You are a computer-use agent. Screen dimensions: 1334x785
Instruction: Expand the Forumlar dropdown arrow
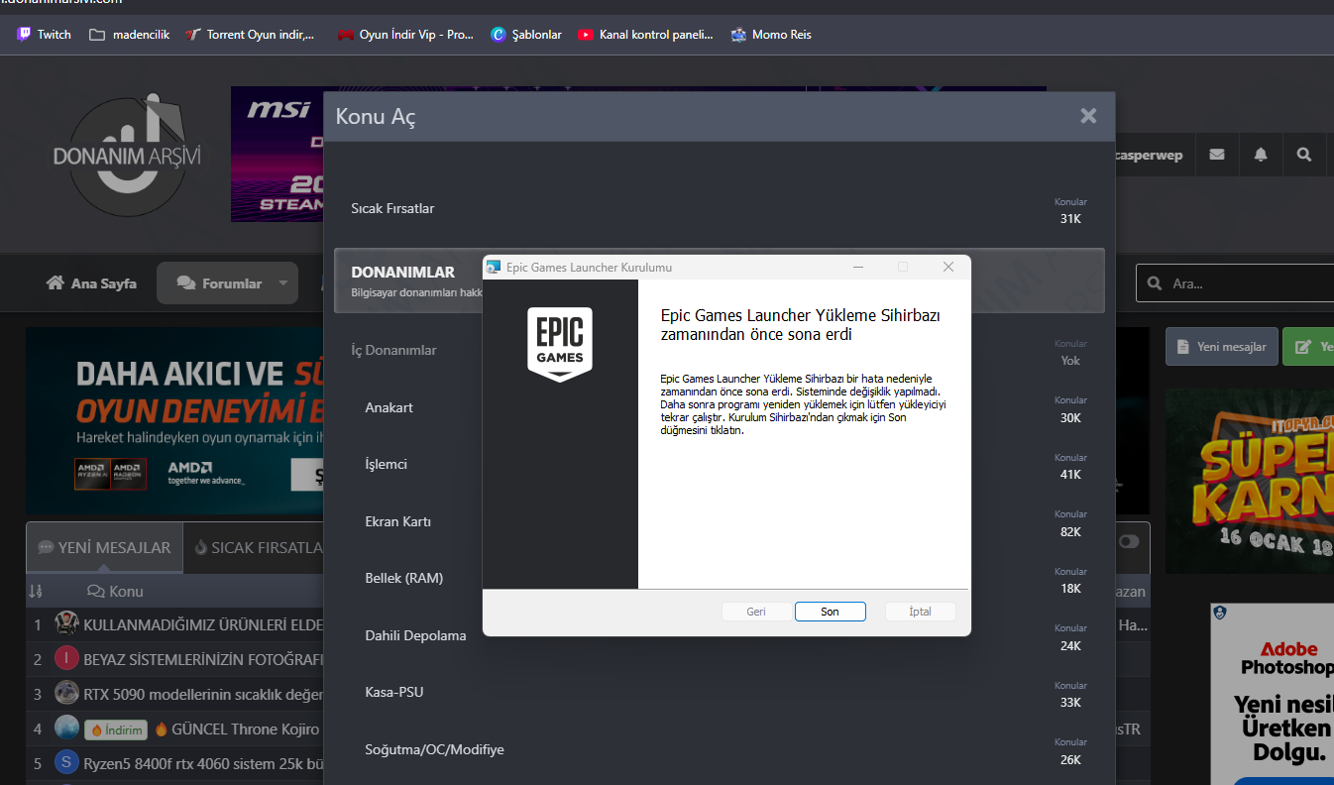tap(282, 283)
